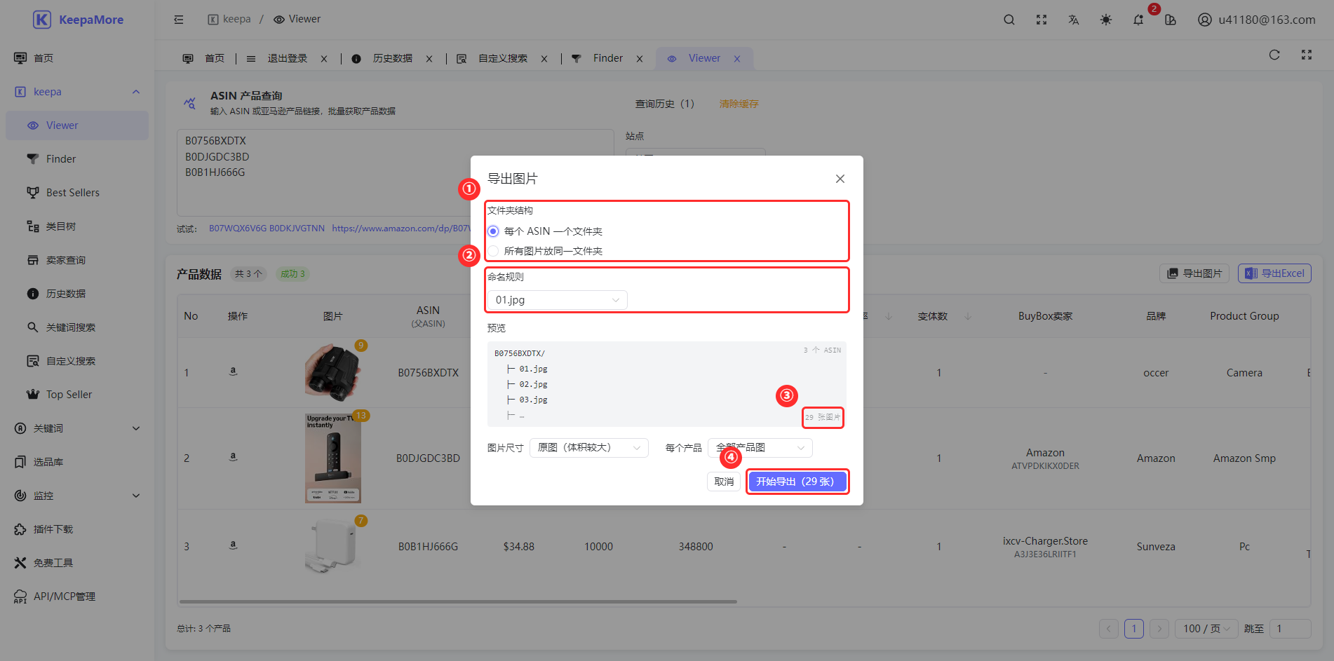
Task: Maximize content with tab bar expand icon
Action: (1306, 55)
